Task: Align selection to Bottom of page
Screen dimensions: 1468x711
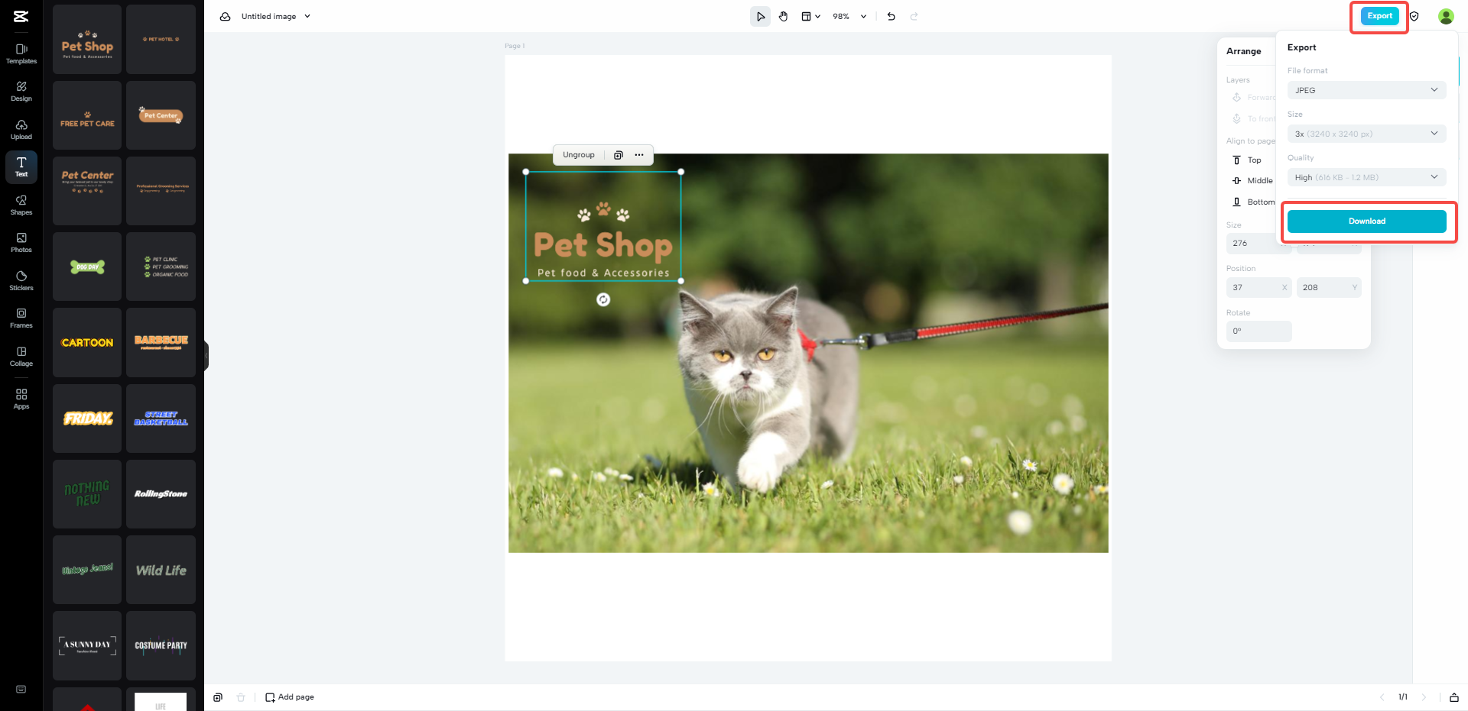Action: coord(1253,202)
